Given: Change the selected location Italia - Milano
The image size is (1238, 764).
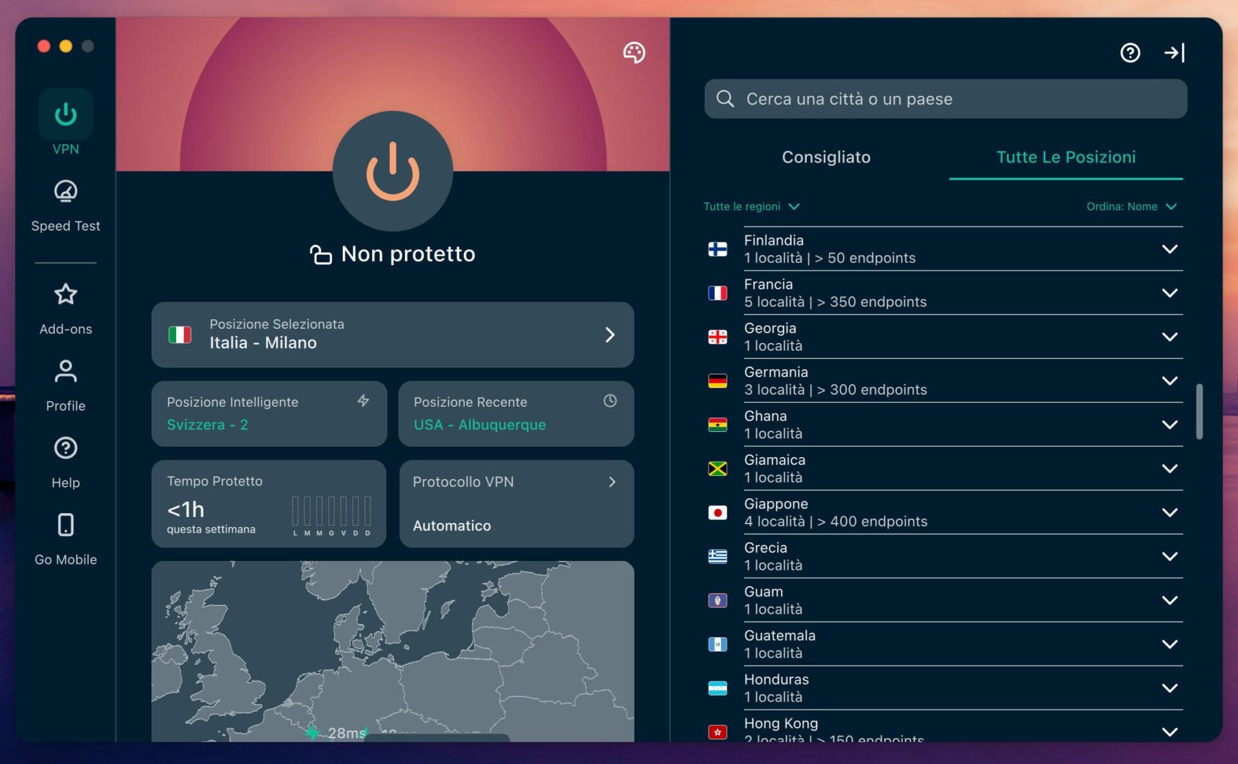Looking at the screenshot, I should pos(393,335).
